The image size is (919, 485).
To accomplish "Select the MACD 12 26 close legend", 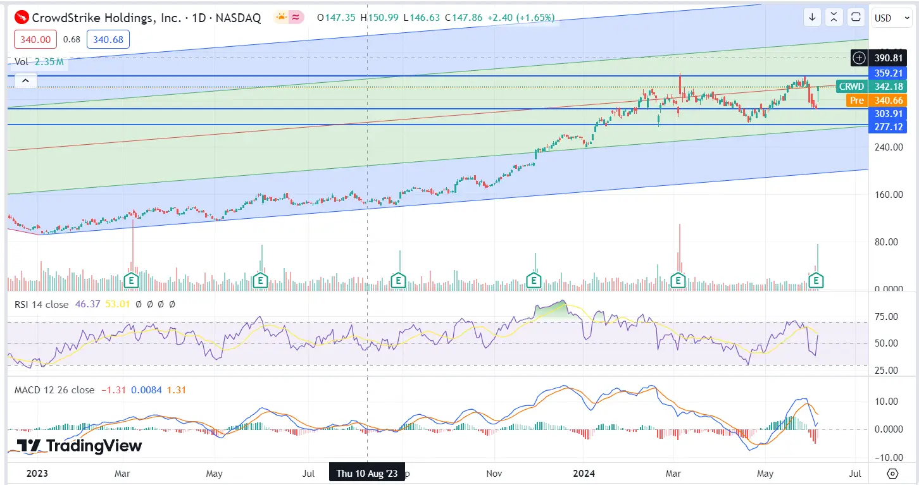I will click(54, 390).
